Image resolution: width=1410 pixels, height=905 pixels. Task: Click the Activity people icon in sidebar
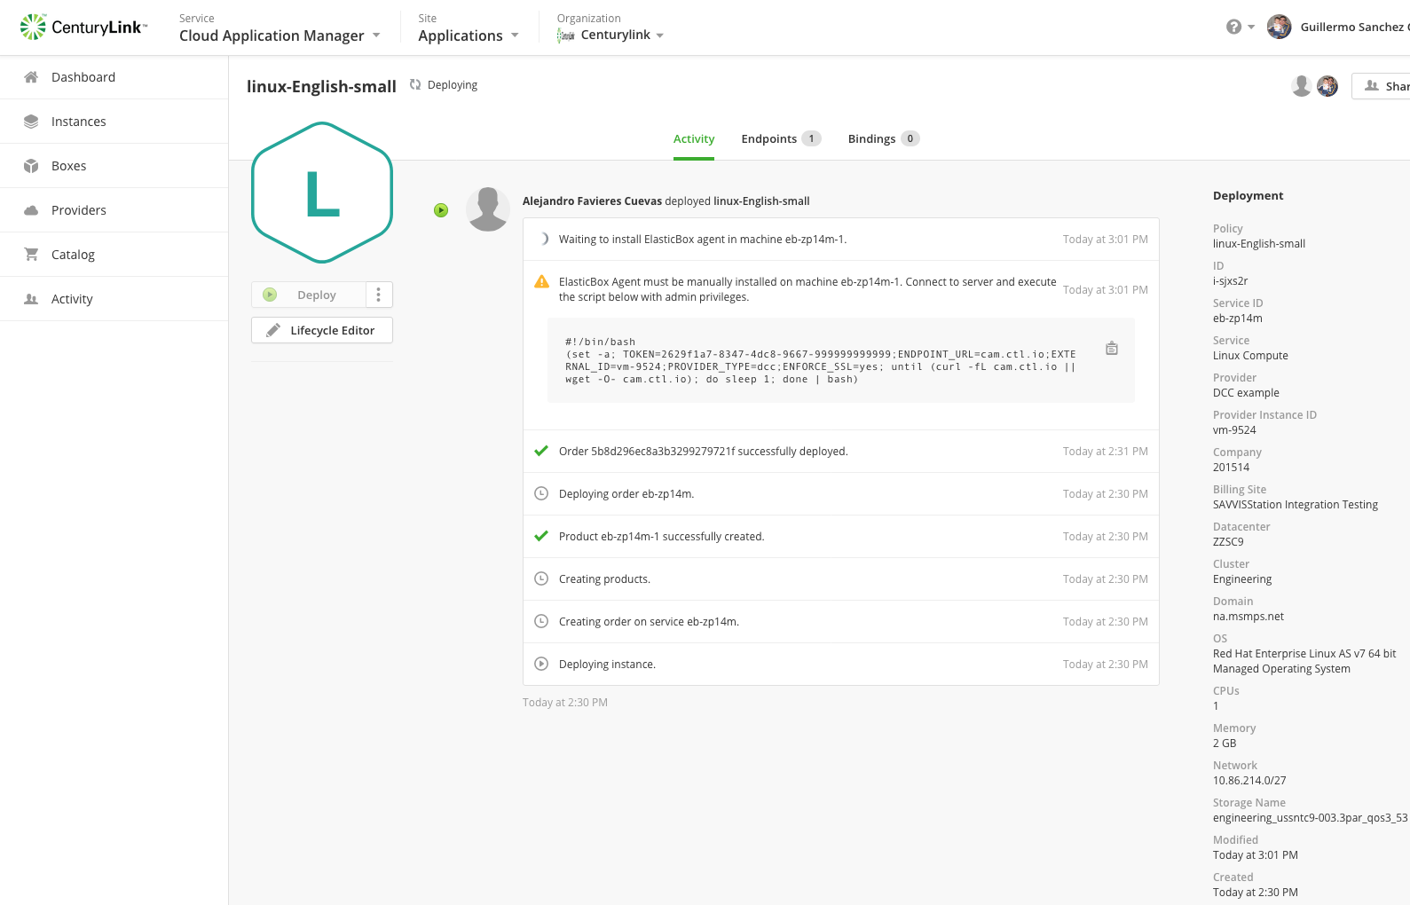[x=31, y=299]
